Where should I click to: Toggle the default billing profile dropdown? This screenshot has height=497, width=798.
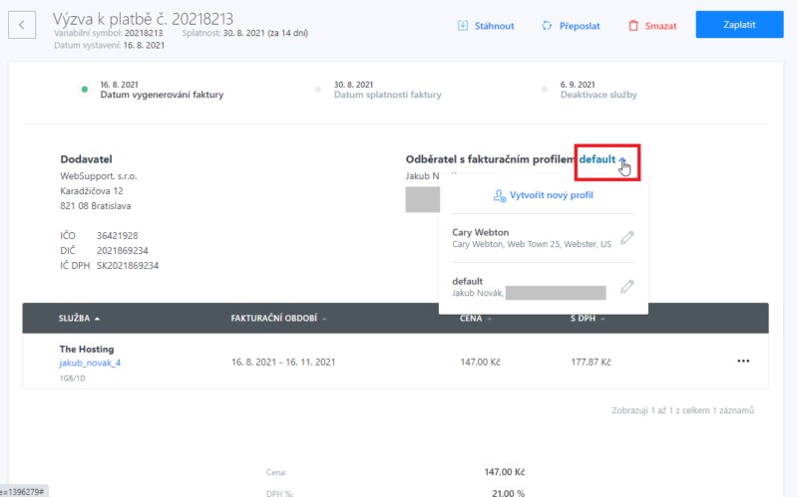click(x=602, y=159)
